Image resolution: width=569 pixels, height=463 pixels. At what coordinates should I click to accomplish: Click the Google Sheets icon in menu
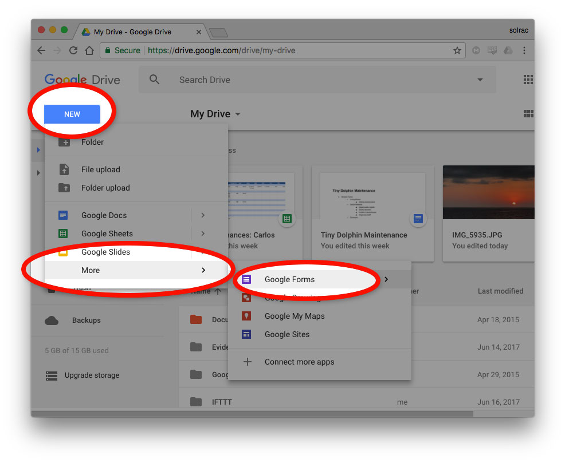coord(63,234)
